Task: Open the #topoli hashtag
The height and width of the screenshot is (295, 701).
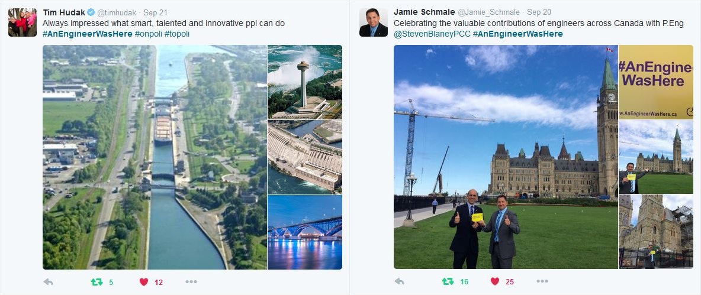Action: [x=177, y=34]
